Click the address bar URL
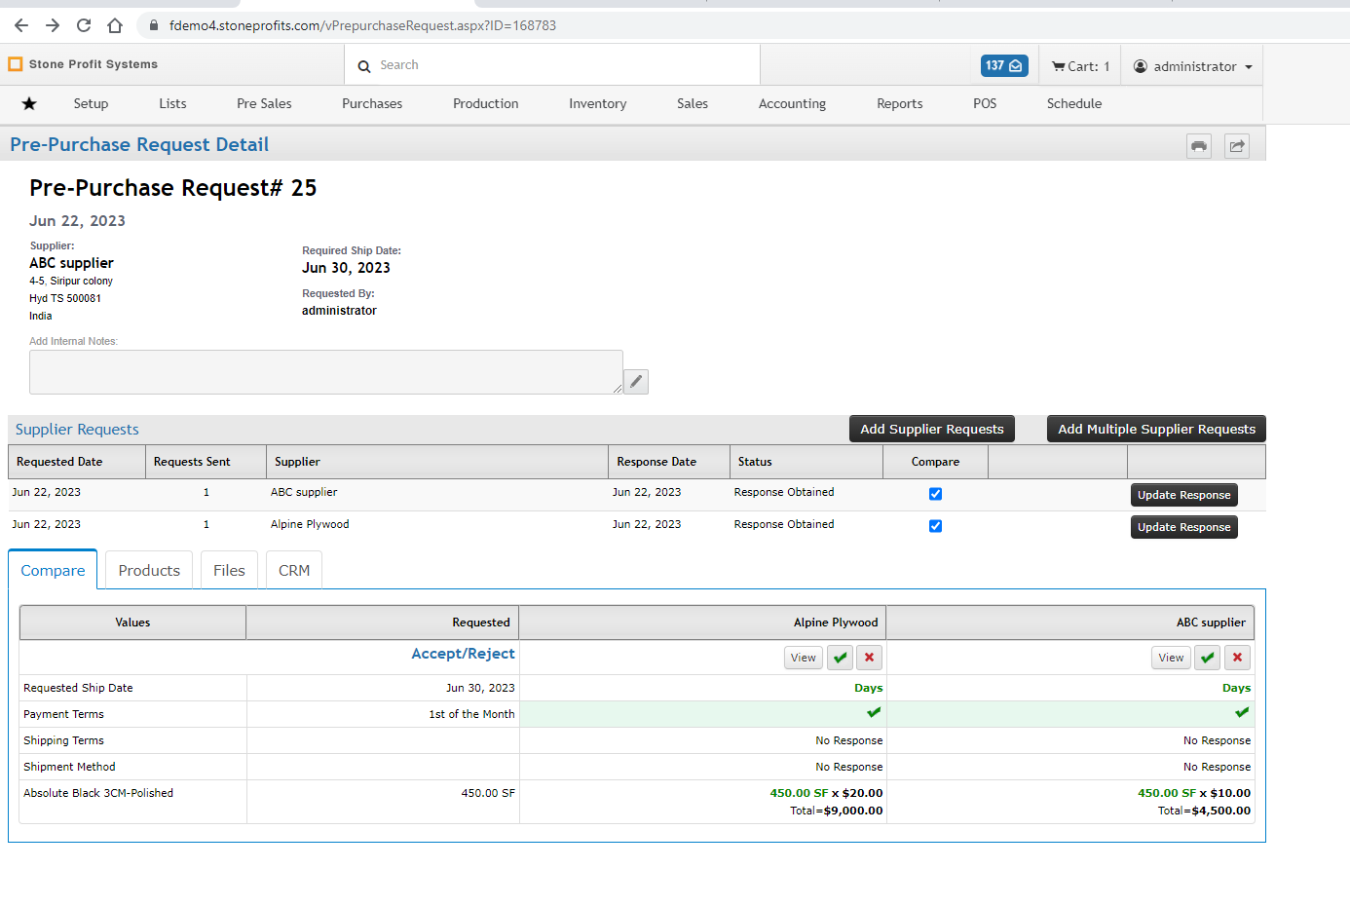The image size is (1350, 906). tap(362, 25)
